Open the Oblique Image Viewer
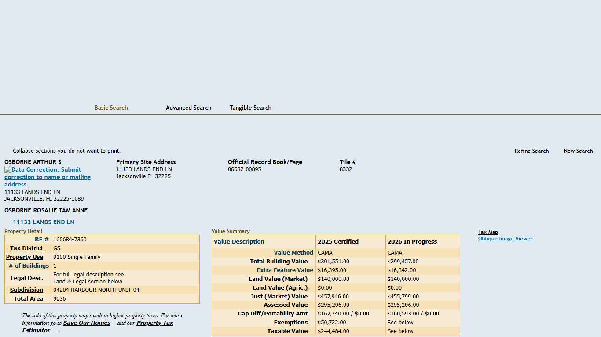Image resolution: width=601 pixels, height=337 pixels. click(505, 238)
